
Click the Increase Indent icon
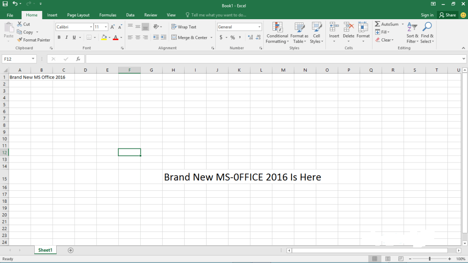[x=164, y=37]
